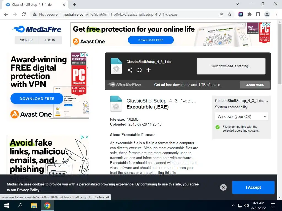Click the LOG IN button
This screenshot has width=282, height=211.
coord(50,40)
